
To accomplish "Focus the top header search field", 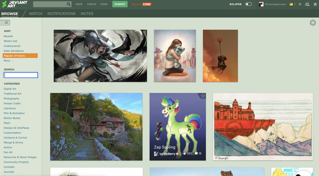I will 50,4.
